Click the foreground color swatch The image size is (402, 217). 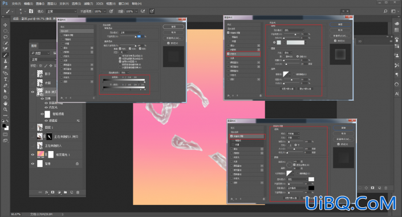click(x=4, y=126)
